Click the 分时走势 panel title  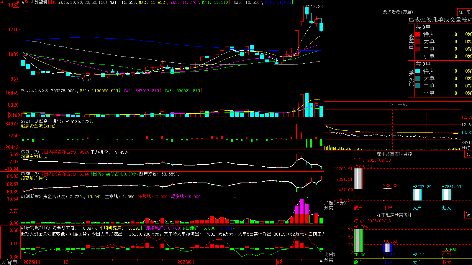[x=398, y=105]
